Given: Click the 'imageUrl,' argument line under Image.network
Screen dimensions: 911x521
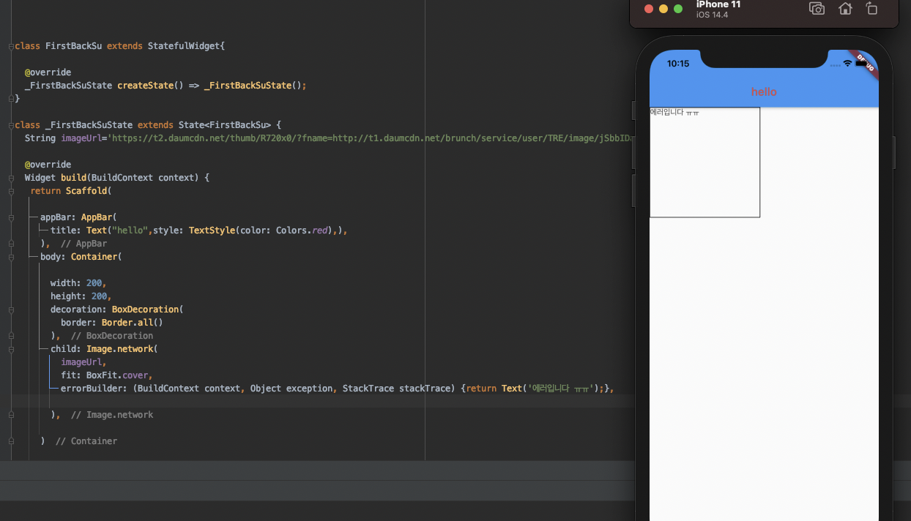Looking at the screenshot, I should point(83,362).
